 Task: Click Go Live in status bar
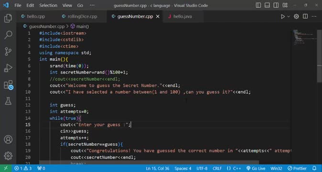256,169
